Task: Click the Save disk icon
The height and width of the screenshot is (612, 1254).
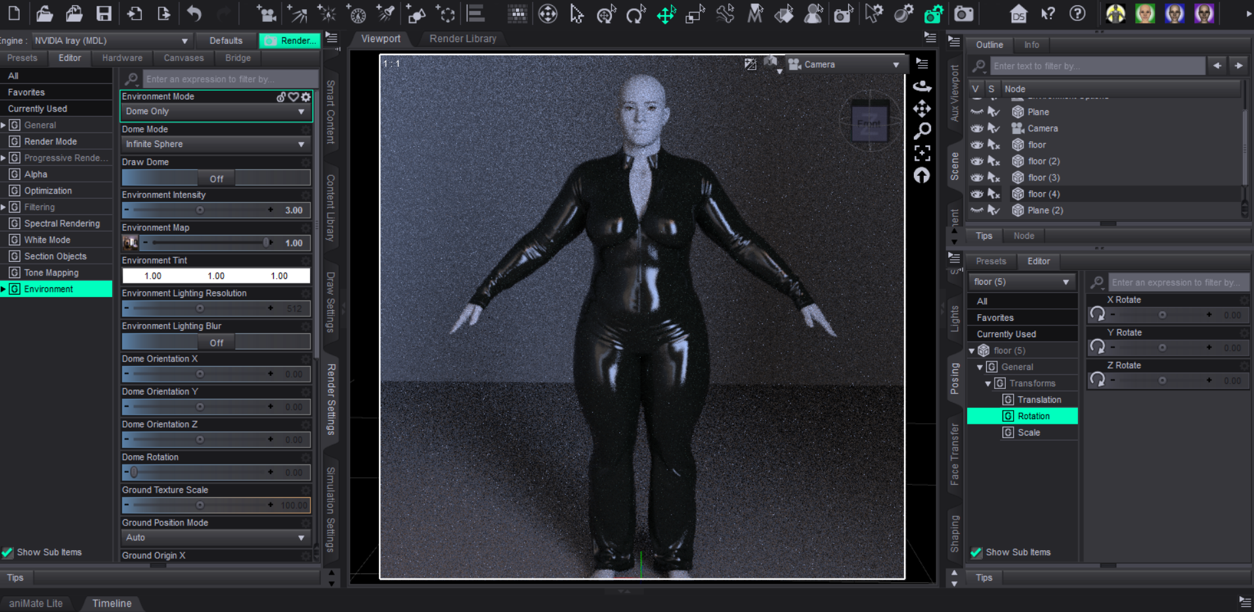Action: click(104, 13)
